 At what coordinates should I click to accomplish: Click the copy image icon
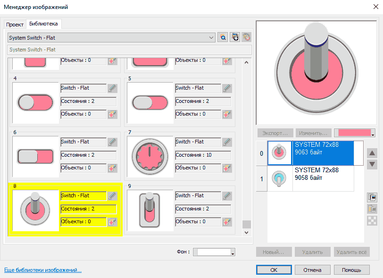point(372,197)
